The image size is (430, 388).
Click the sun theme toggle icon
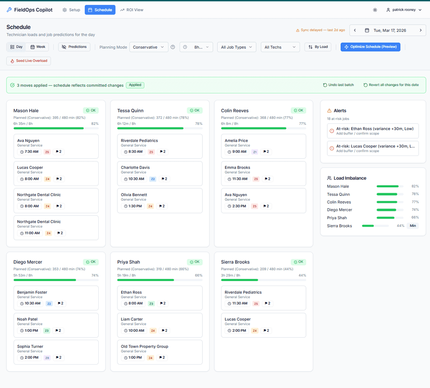click(375, 9)
